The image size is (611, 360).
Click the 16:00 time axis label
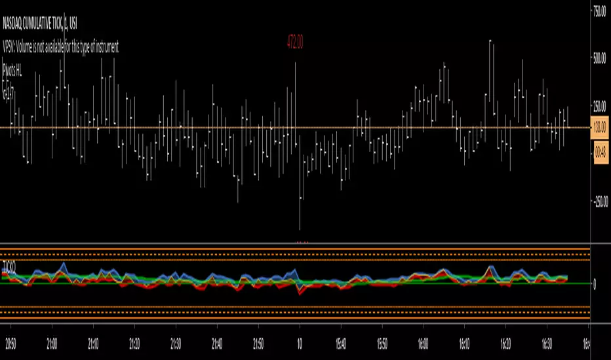[x=424, y=344]
